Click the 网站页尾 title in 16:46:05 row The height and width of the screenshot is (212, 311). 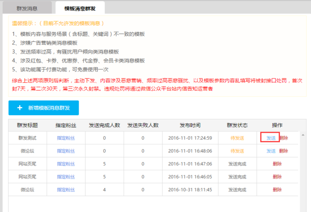tap(27, 177)
